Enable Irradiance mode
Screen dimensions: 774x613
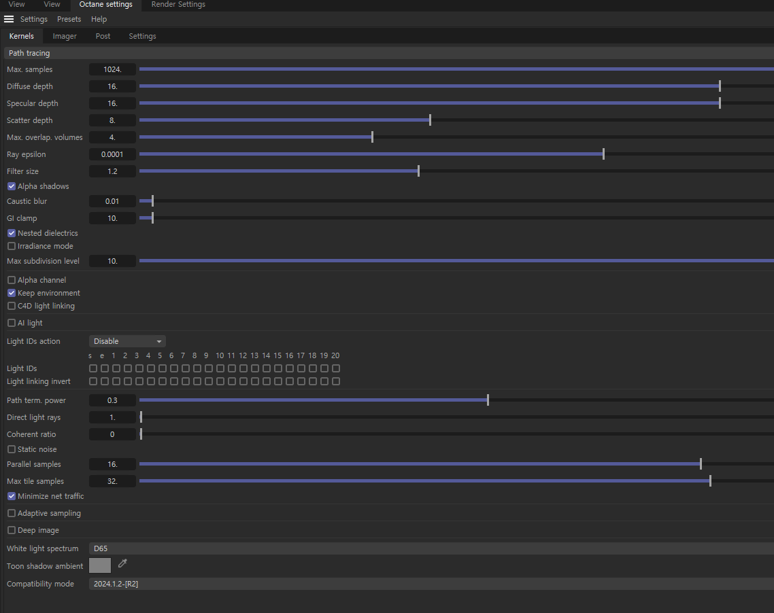click(12, 246)
